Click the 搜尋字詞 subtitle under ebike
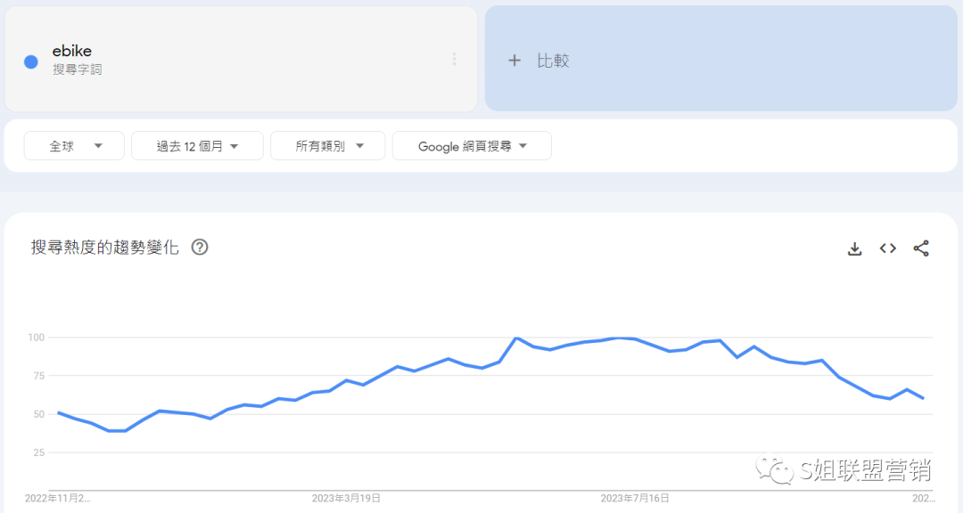The height and width of the screenshot is (513, 963). coord(78,69)
